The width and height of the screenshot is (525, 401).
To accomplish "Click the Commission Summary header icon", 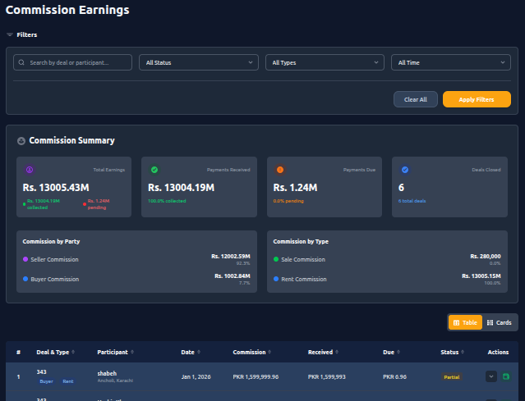I will pyautogui.click(x=21, y=141).
